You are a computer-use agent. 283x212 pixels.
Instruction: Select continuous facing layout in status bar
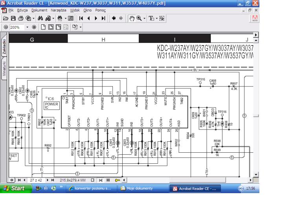(108, 180)
